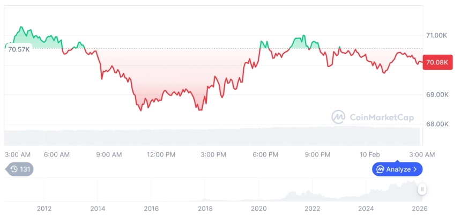Click the 12:00 PM time axis label
Screen dimensions: 461x215
pos(161,154)
